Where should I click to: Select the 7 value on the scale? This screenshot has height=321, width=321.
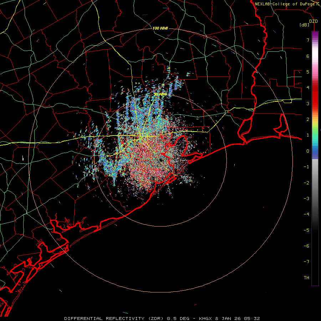coord(308,40)
